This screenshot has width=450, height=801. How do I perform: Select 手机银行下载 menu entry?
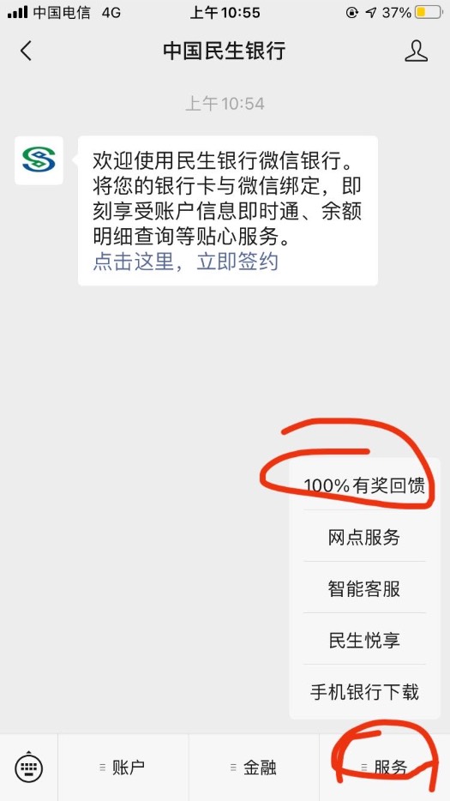coord(364,692)
